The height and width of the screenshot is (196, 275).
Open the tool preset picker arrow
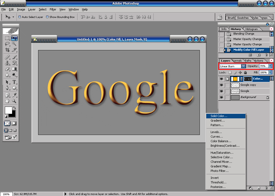click(13, 17)
